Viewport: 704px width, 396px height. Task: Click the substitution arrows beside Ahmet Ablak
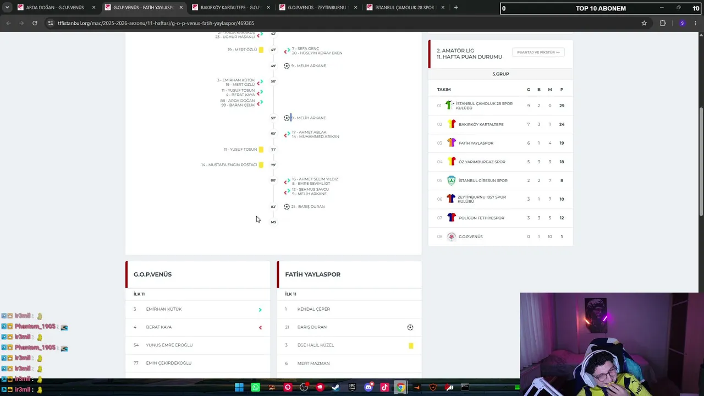pos(287,135)
